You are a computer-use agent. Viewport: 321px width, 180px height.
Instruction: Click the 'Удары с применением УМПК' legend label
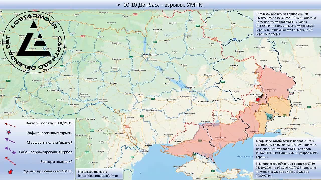pyautogui.click(x=47, y=171)
